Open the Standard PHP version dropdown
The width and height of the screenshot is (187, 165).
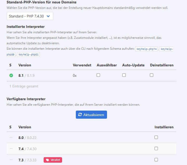coord(30,16)
